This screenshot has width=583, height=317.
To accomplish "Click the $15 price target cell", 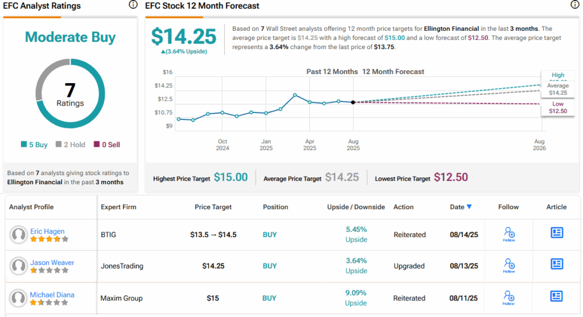I will [213, 298].
